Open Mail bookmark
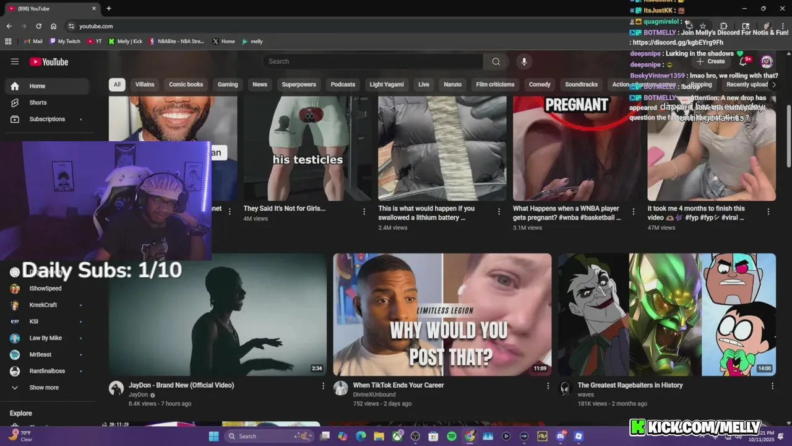792x446 pixels. click(33, 42)
